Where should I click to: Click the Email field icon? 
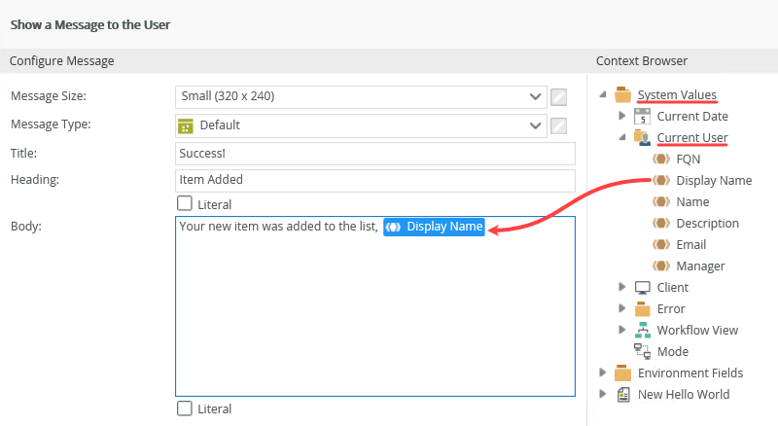tap(661, 244)
